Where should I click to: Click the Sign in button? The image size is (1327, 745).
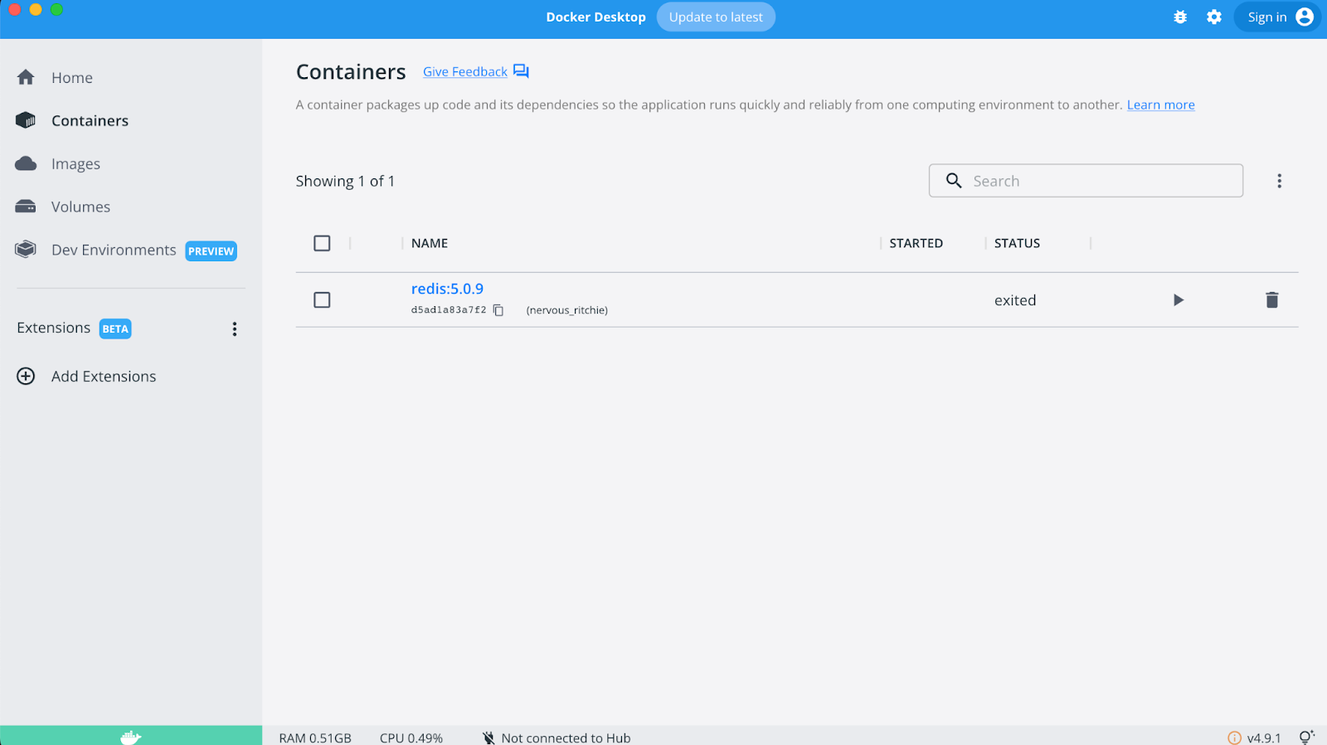tap(1276, 17)
